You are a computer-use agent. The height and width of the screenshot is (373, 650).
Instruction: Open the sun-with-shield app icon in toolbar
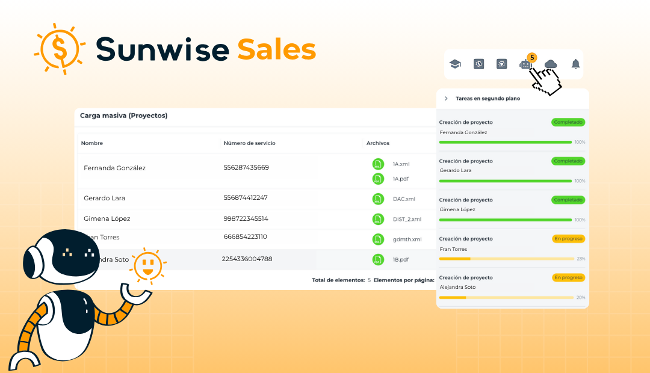[501, 64]
